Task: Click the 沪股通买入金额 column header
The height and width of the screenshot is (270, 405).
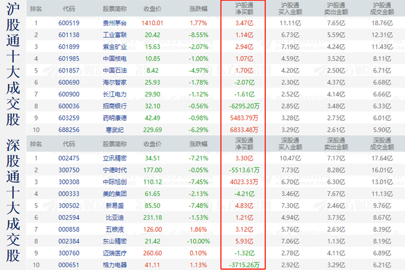Action: coord(290,9)
